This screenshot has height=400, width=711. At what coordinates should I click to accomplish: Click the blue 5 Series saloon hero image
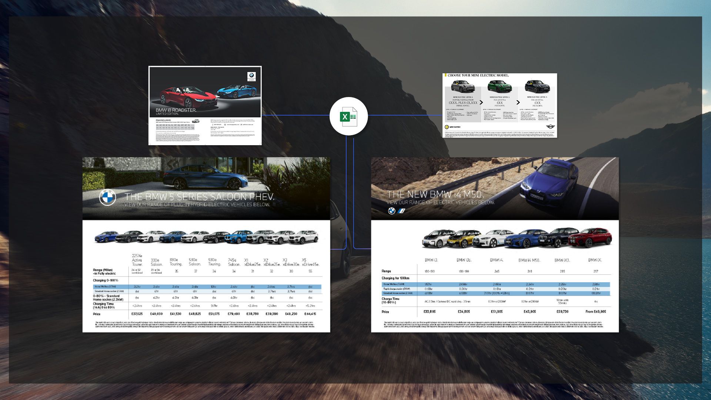click(206, 177)
